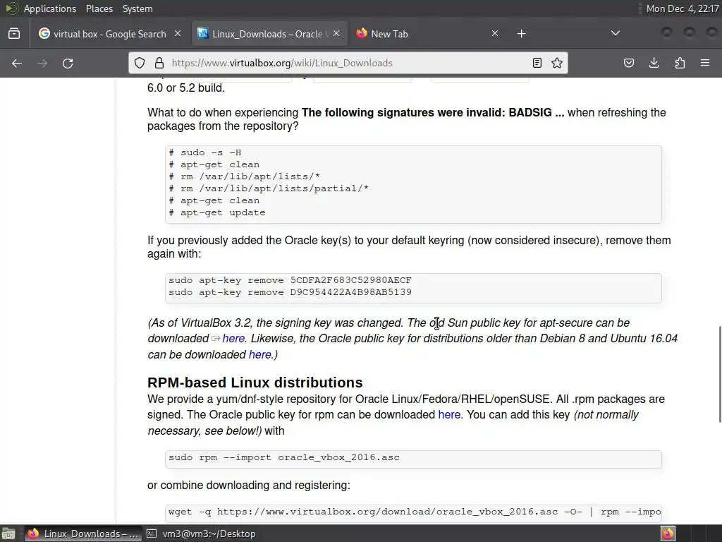This screenshot has width=722, height=542.
Task: Toggle reader view icon in address bar
Action: 537,63
